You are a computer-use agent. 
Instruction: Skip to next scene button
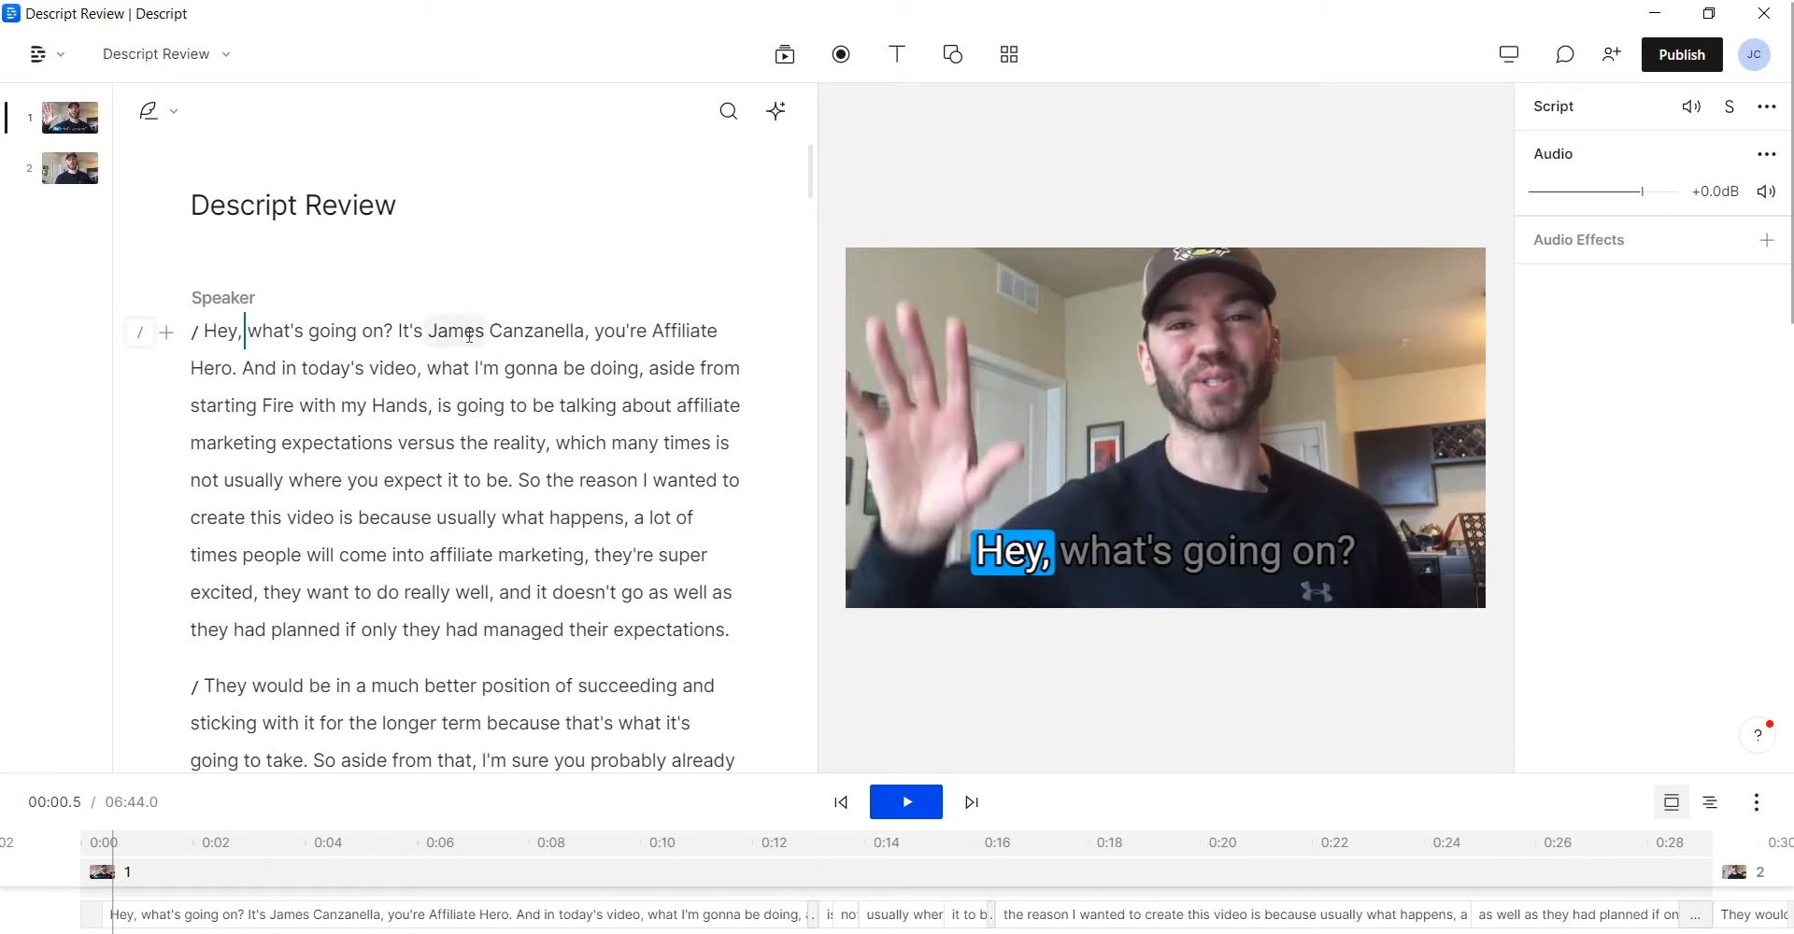pos(972,802)
